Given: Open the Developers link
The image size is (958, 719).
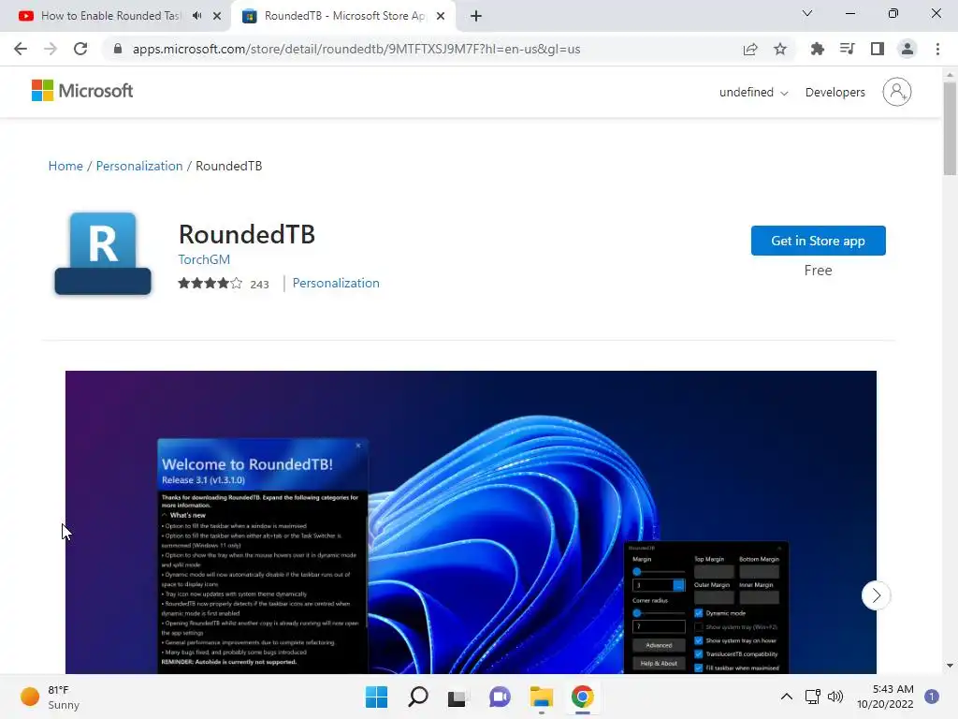Looking at the screenshot, I should pos(835,93).
